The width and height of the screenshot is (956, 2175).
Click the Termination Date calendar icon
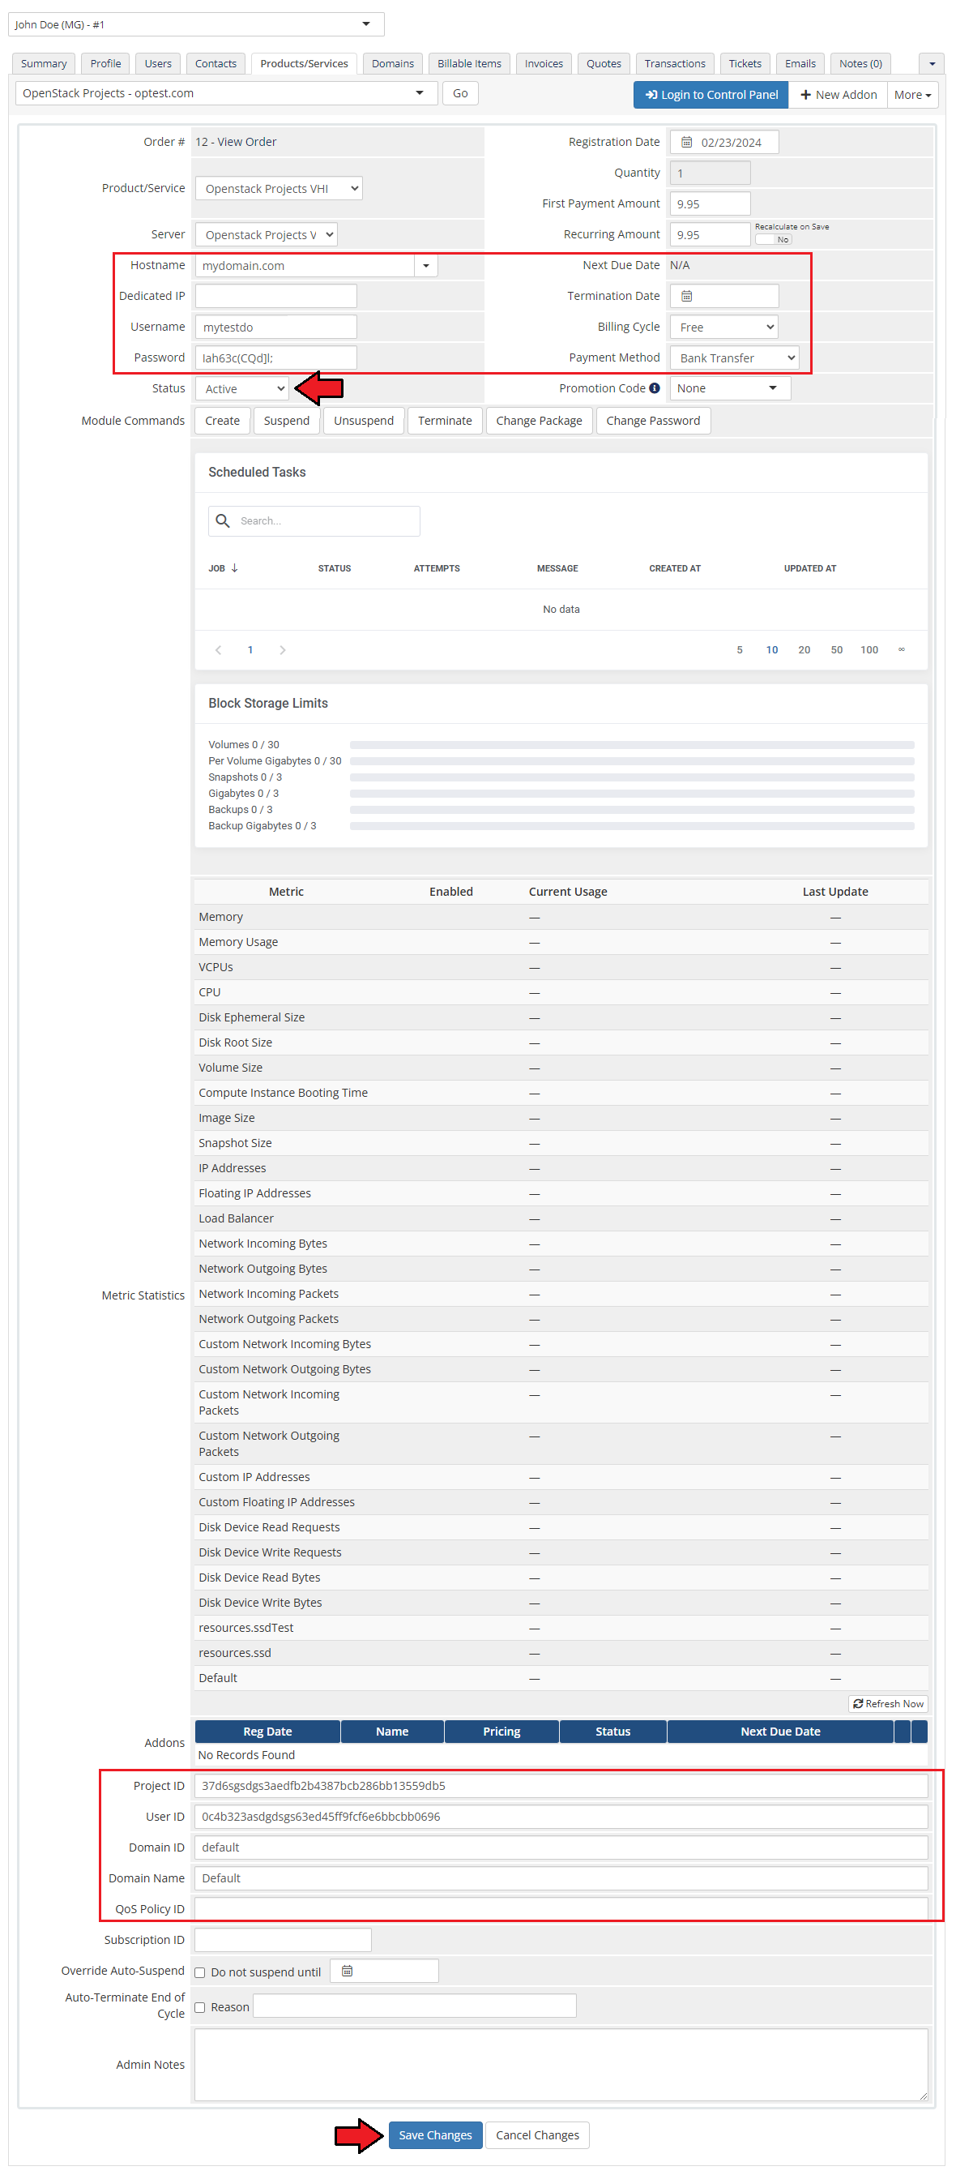(686, 296)
